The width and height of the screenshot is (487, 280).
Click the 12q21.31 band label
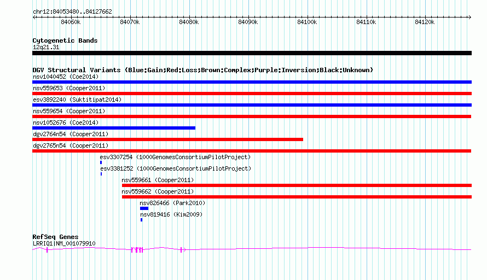coord(46,47)
